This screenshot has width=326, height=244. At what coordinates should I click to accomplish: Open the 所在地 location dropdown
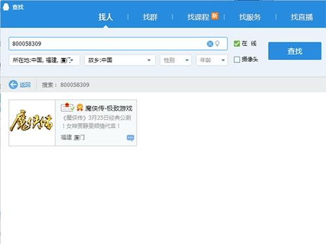pos(44,60)
